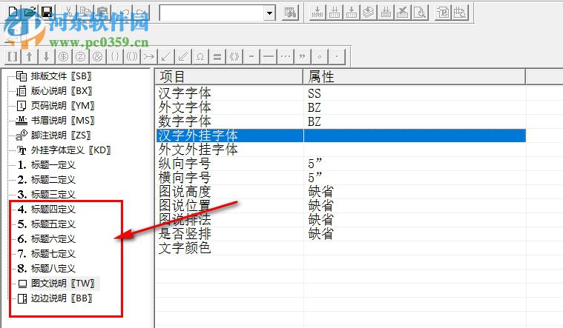Image resolution: width=563 pixels, height=328 pixels.
Task: Click the Paste clipboard icon
Action: point(102,12)
